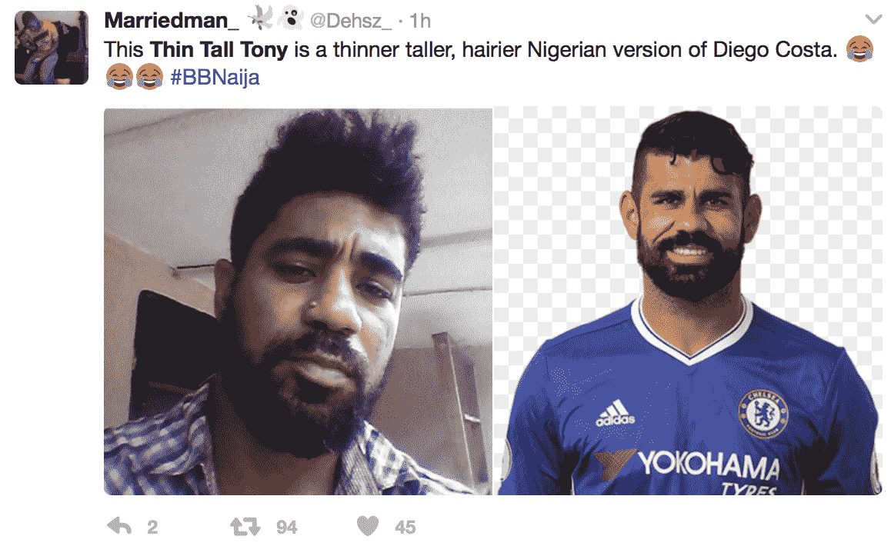This screenshot has height=546, width=891.
Task: Click the reply arrow icon
Action: [x=119, y=527]
